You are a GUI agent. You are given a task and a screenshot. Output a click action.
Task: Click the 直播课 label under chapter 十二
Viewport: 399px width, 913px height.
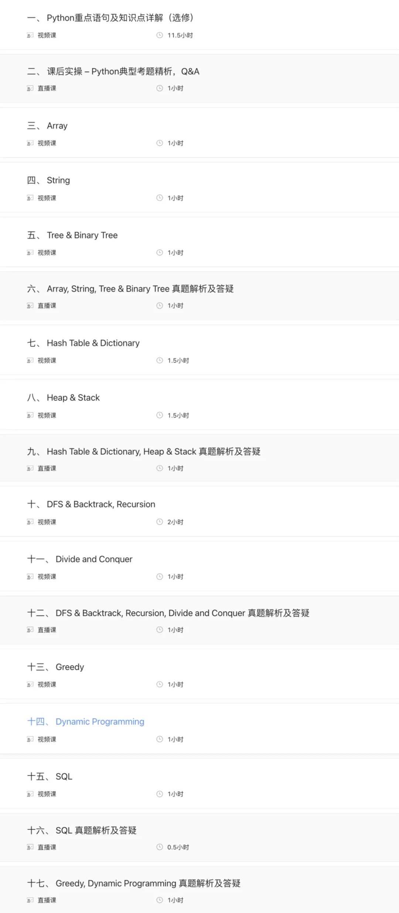pos(47,630)
